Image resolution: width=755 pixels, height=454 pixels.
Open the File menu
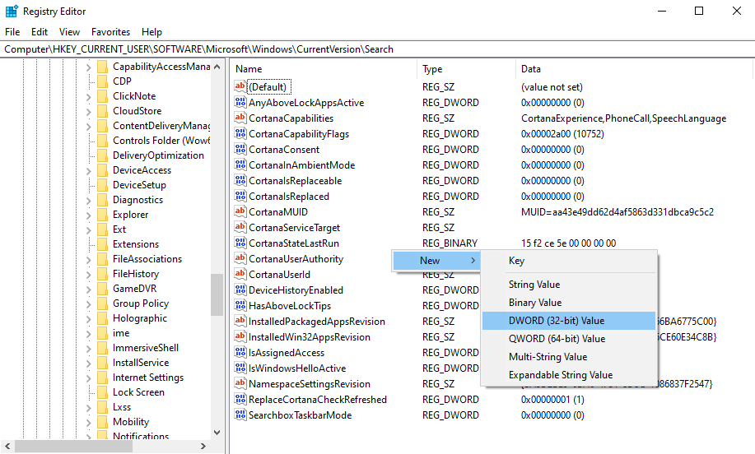pyautogui.click(x=12, y=32)
